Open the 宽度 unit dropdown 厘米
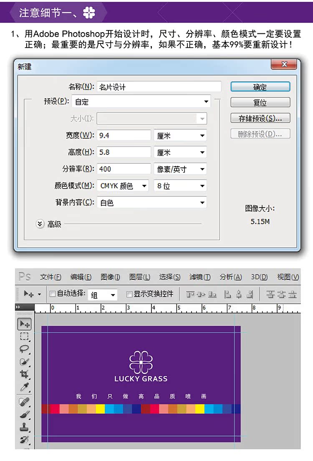The height and width of the screenshot is (461, 313). point(180,136)
